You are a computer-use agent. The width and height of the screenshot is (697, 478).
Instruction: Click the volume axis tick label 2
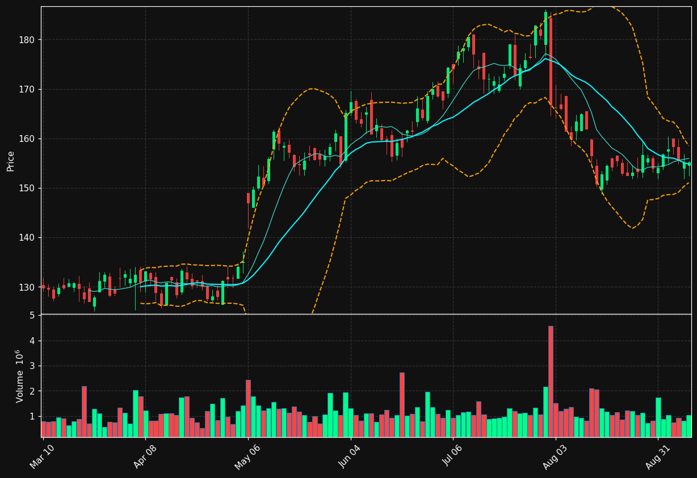point(32,391)
